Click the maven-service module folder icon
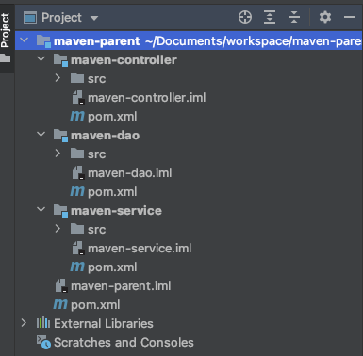The width and height of the screenshot is (363, 356). click(x=60, y=211)
